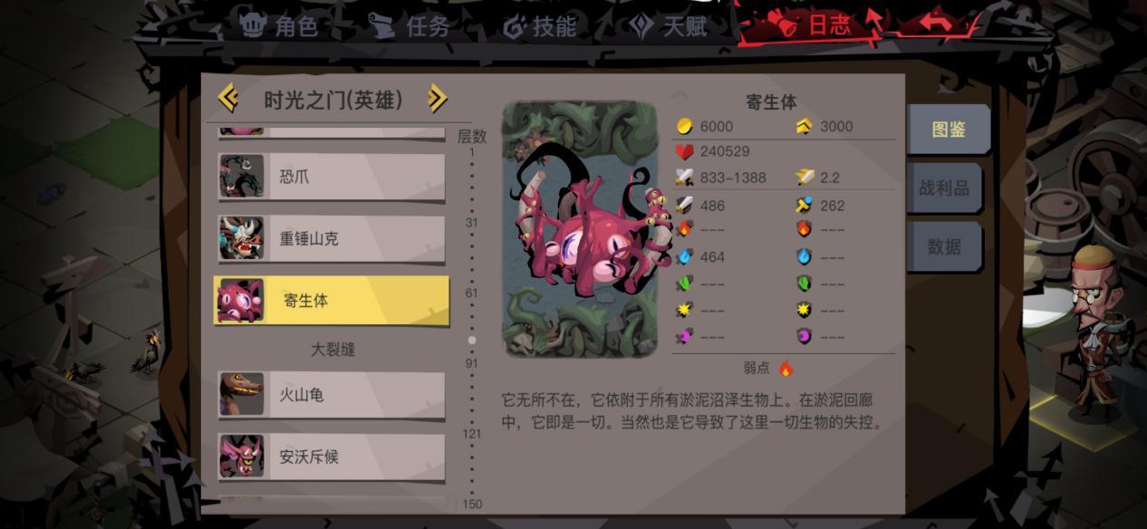1147x529 pixels.
Task: Select 重锤山克 in the monster list
Action: coord(331,238)
